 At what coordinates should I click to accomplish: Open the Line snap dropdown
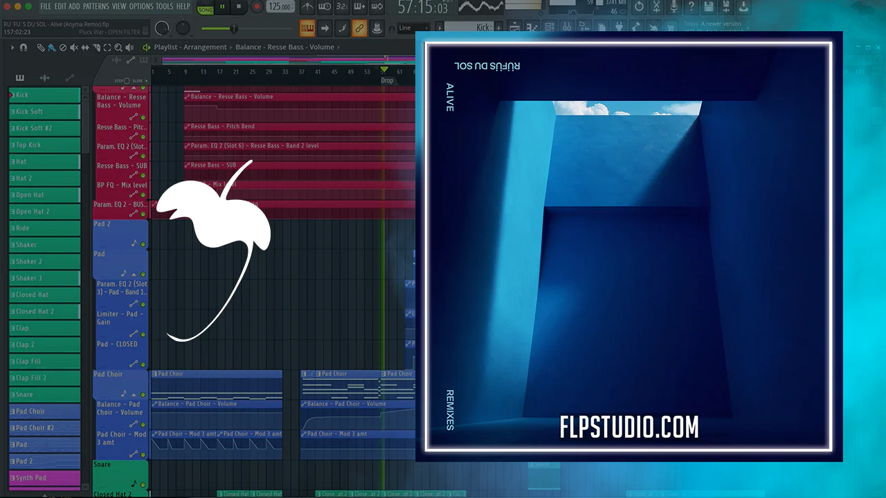click(415, 28)
